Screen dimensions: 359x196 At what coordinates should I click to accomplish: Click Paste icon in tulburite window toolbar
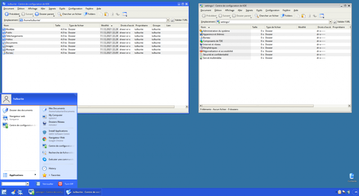[x=107, y=14]
